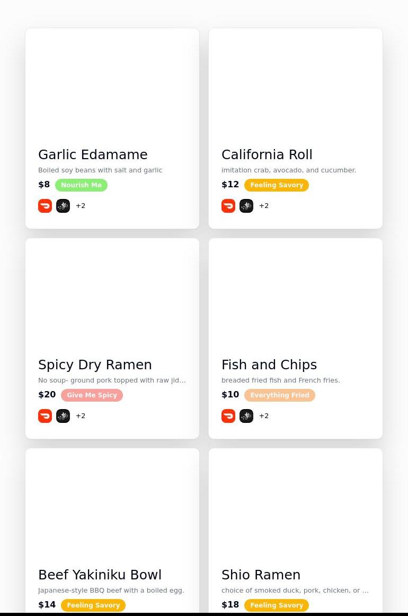The height and width of the screenshot is (616, 408).
Task: Click Postmates icon on California Roll card
Action: click(246, 206)
